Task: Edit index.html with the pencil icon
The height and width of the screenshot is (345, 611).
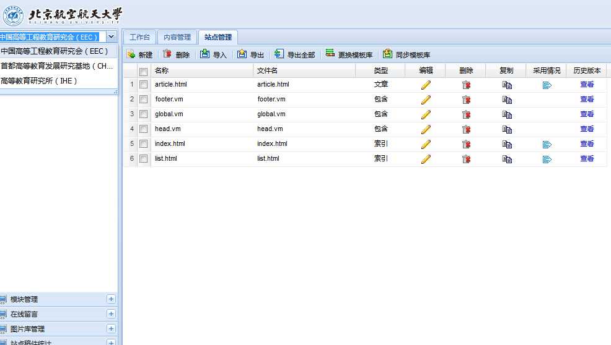Action: 426,144
